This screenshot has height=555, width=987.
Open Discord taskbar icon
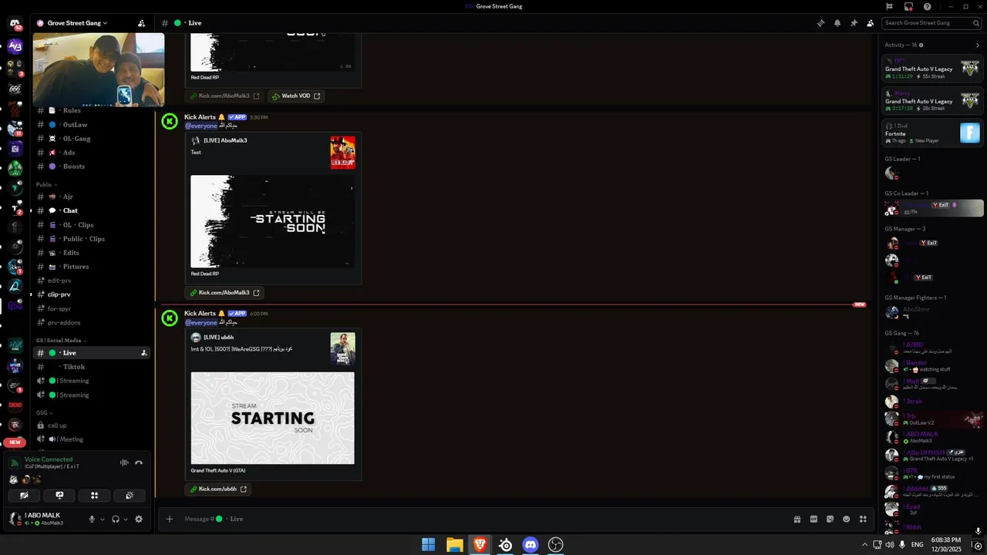[x=531, y=545]
